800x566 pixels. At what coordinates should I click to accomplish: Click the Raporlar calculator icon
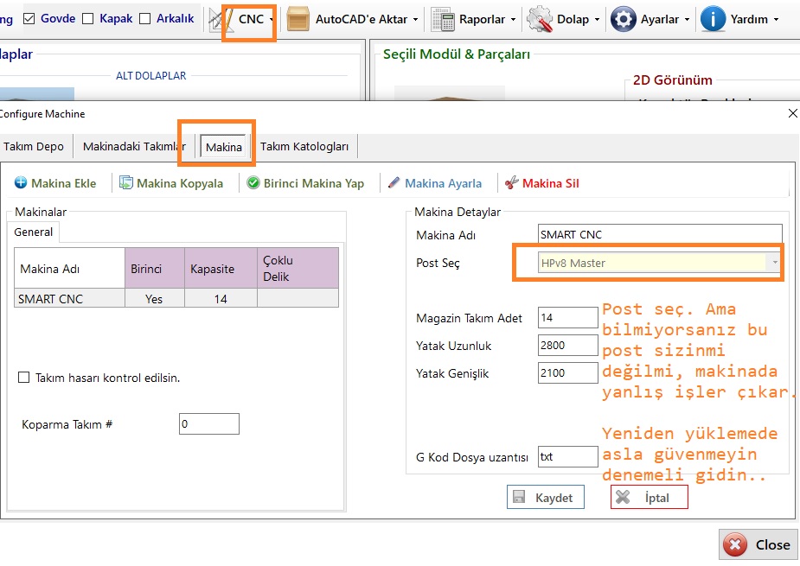coord(443,19)
